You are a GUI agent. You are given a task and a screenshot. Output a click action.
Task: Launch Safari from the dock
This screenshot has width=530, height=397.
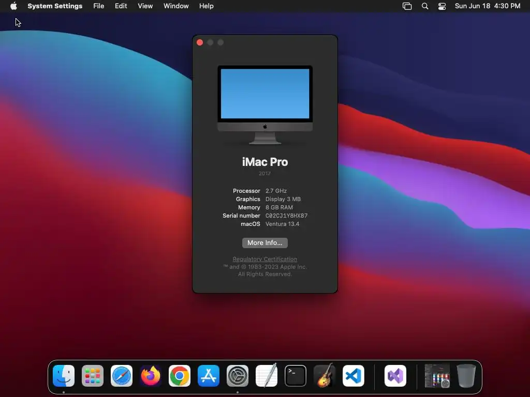click(122, 376)
